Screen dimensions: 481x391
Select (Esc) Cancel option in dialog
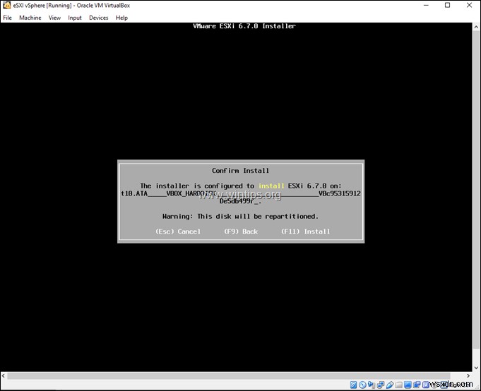click(x=178, y=231)
